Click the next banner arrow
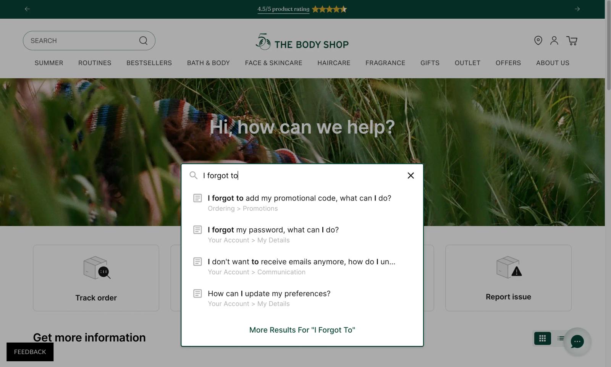This screenshot has width=611, height=367. [577, 9]
